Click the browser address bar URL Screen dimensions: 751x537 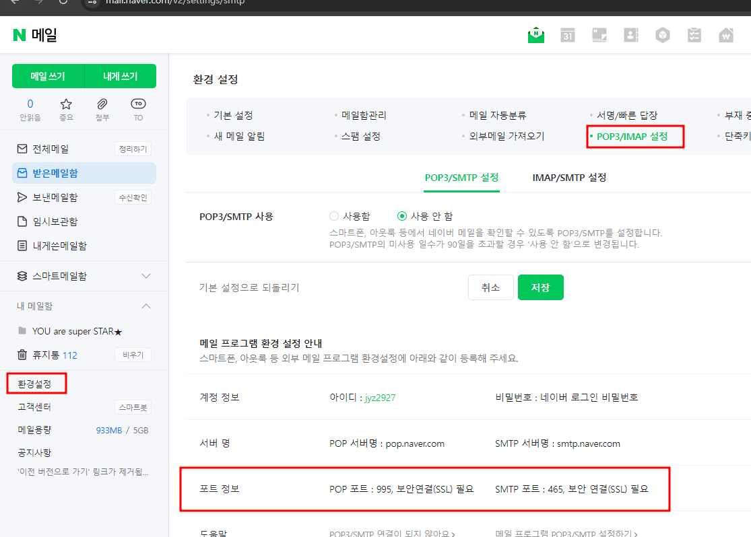click(175, 3)
